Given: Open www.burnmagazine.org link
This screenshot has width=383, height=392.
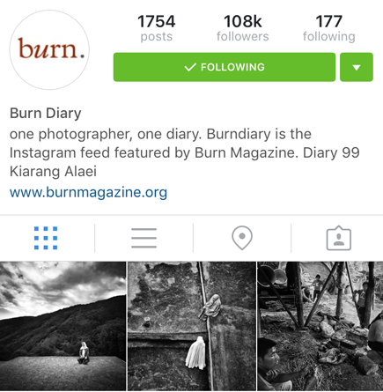Looking at the screenshot, I should coord(88,192).
